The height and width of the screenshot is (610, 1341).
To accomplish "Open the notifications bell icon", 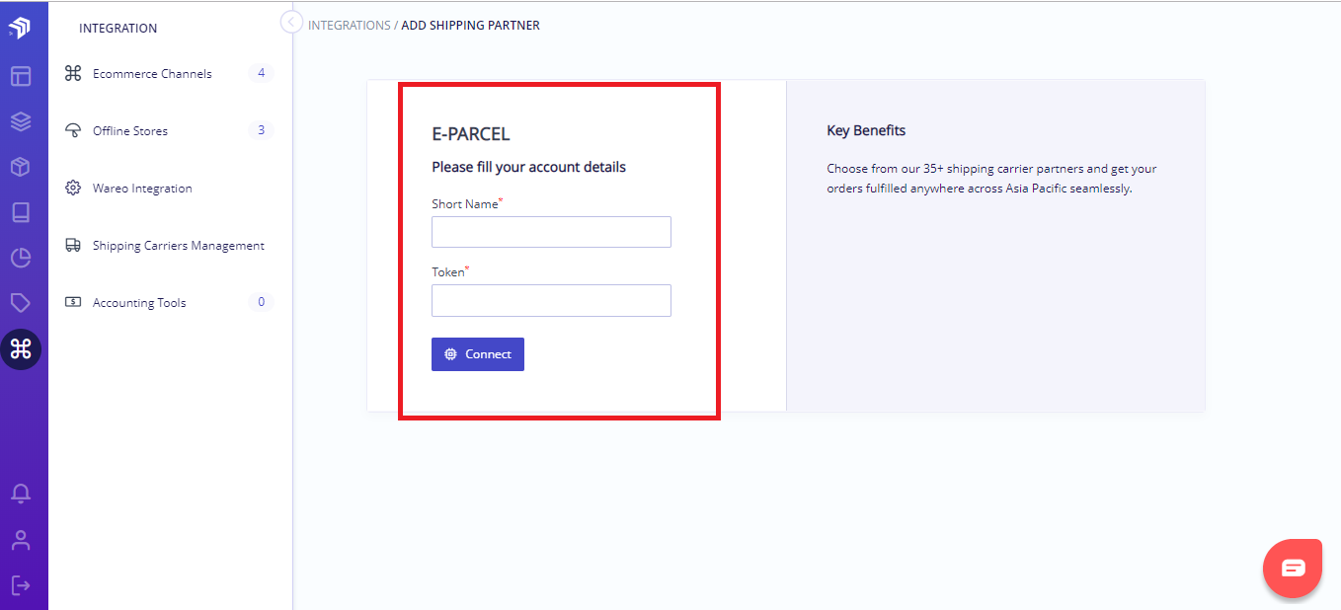I will tap(23, 493).
